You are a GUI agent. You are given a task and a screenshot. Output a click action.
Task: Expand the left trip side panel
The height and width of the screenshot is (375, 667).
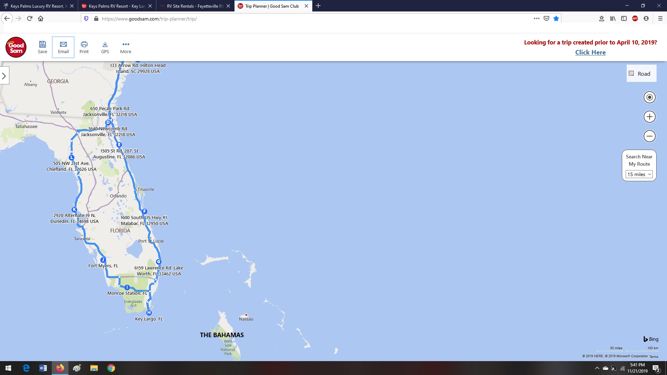coord(4,76)
